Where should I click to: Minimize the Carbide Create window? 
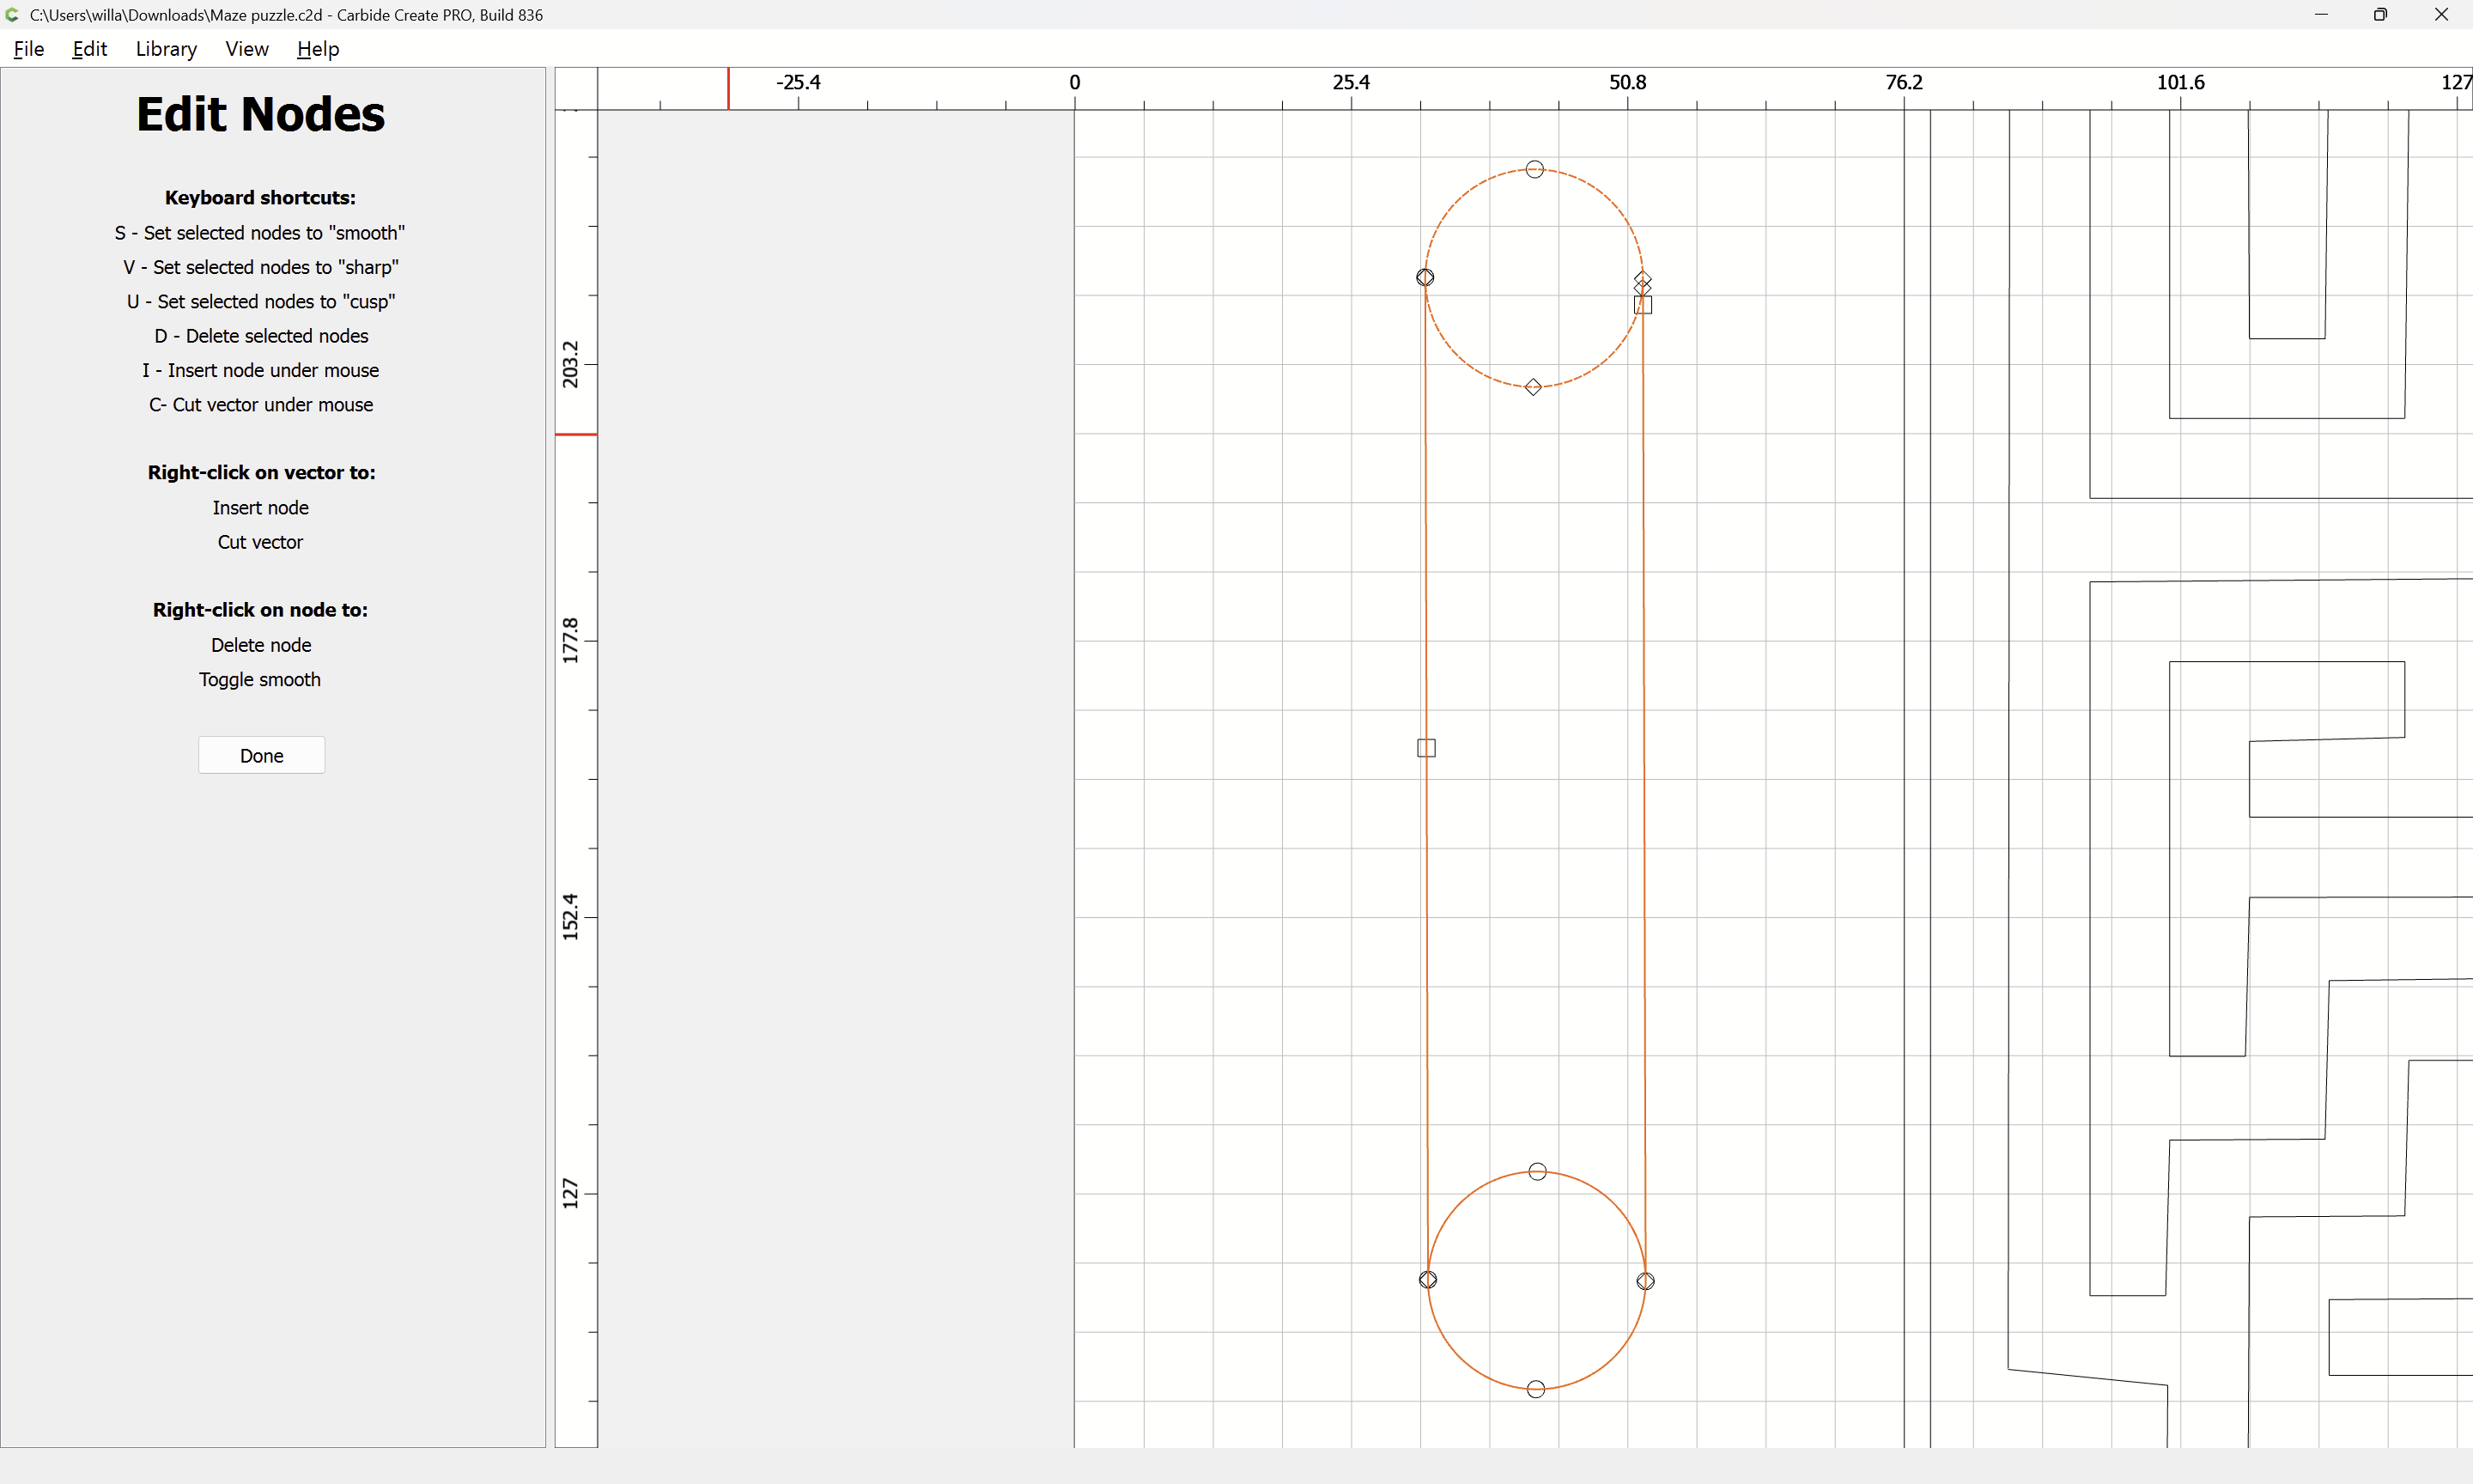2321,15
